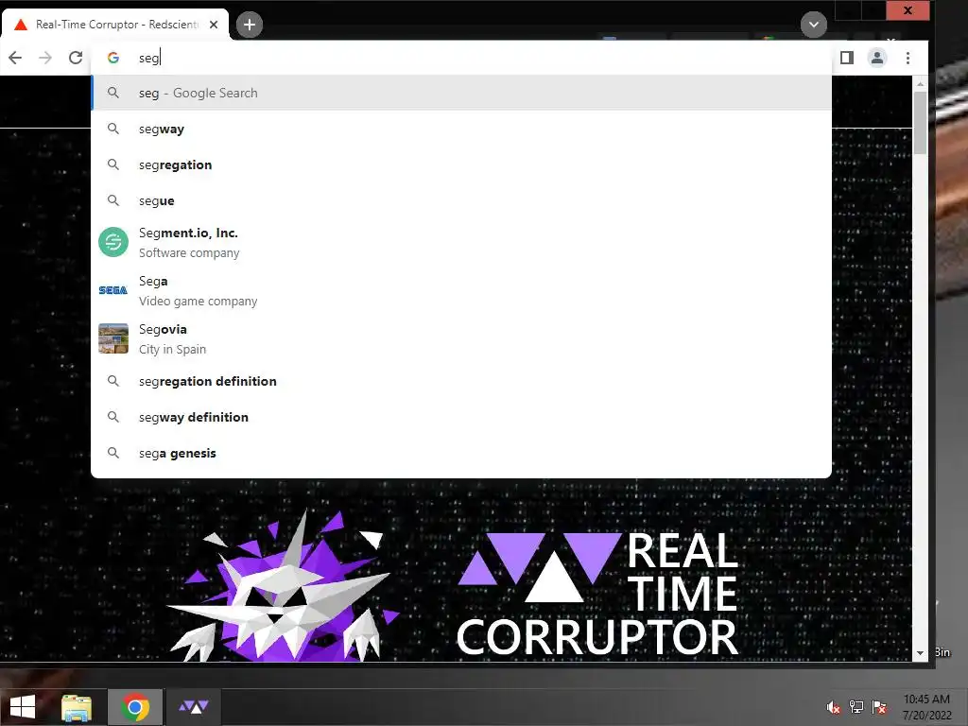Click the Segovia photo thumbnail

tap(113, 338)
